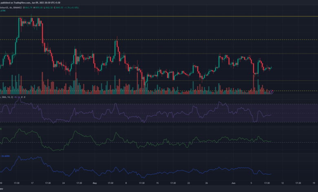
Task: Click the May label on time axis
Action: [x=94, y=183]
